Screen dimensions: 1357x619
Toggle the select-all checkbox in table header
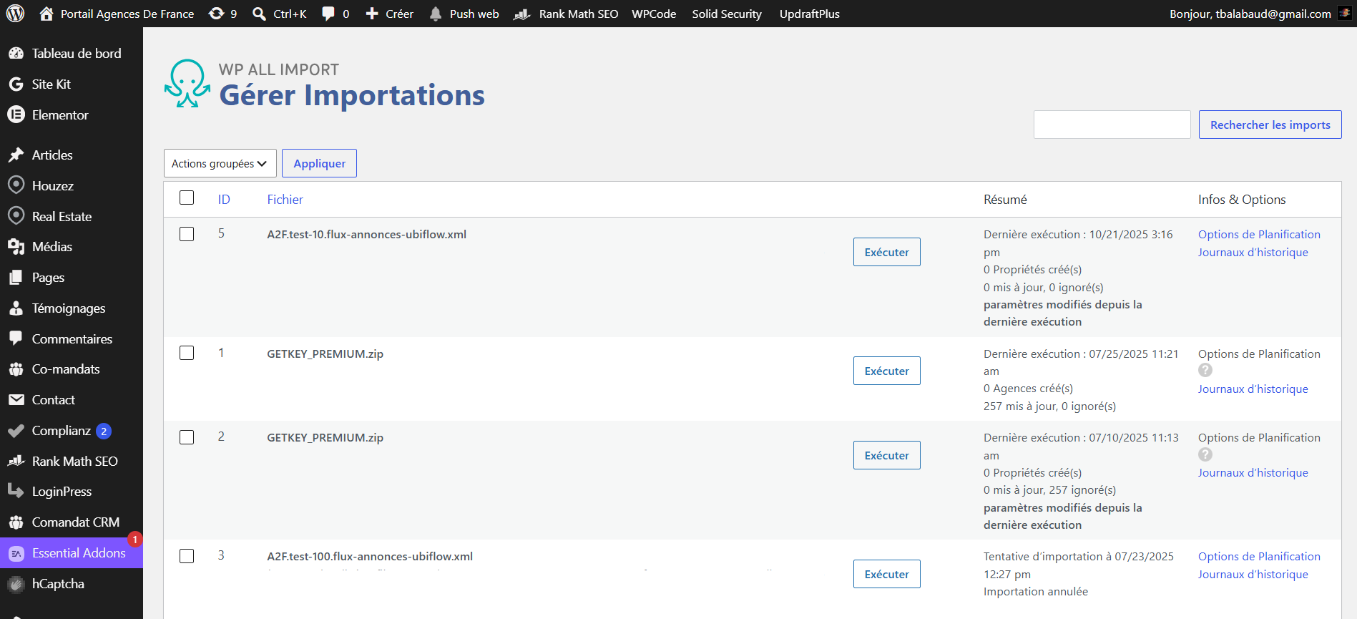[x=187, y=198]
